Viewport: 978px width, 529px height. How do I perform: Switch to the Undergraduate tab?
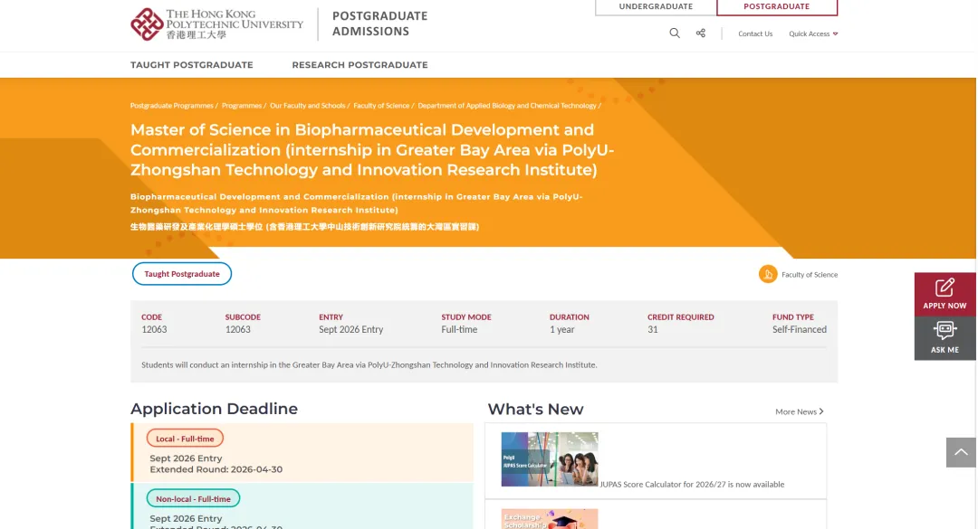[x=656, y=7]
